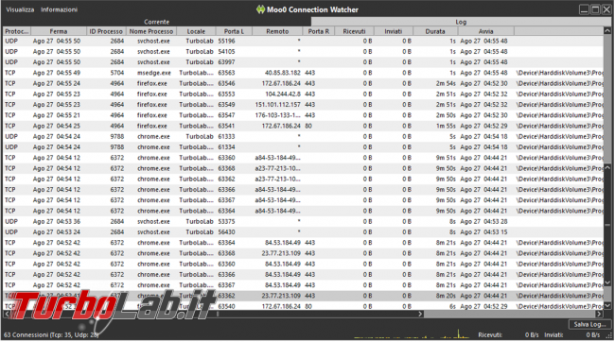The width and height of the screenshot is (615, 342).
Task: Select the svchost.exe row with port 54105
Action: coord(303,52)
